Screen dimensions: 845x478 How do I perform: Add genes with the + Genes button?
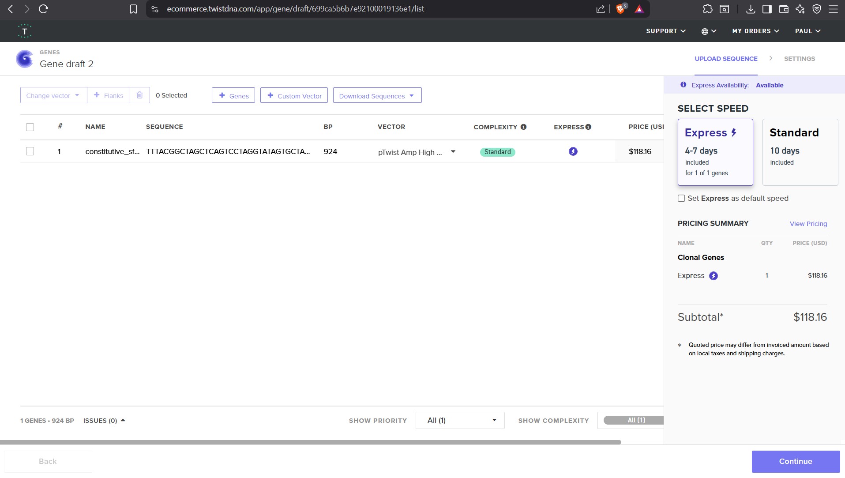point(233,95)
